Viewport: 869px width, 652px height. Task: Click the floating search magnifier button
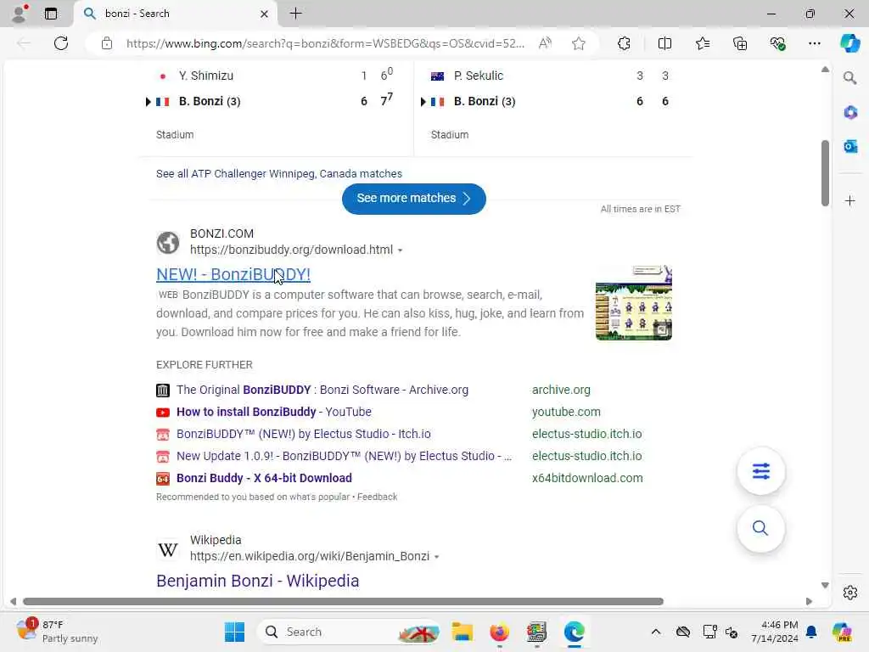tap(761, 528)
